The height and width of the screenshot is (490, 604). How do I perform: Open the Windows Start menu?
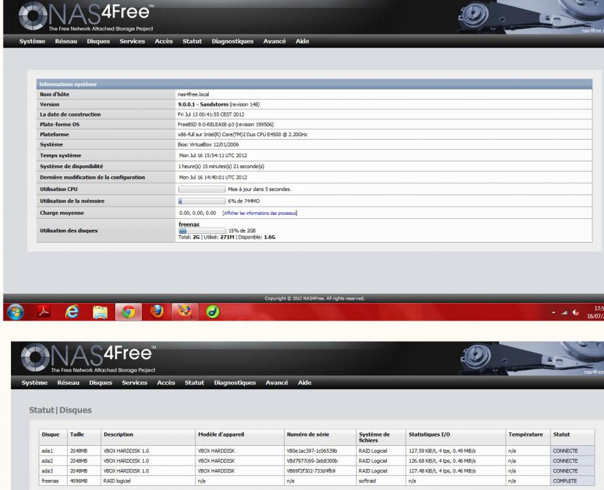click(16, 312)
